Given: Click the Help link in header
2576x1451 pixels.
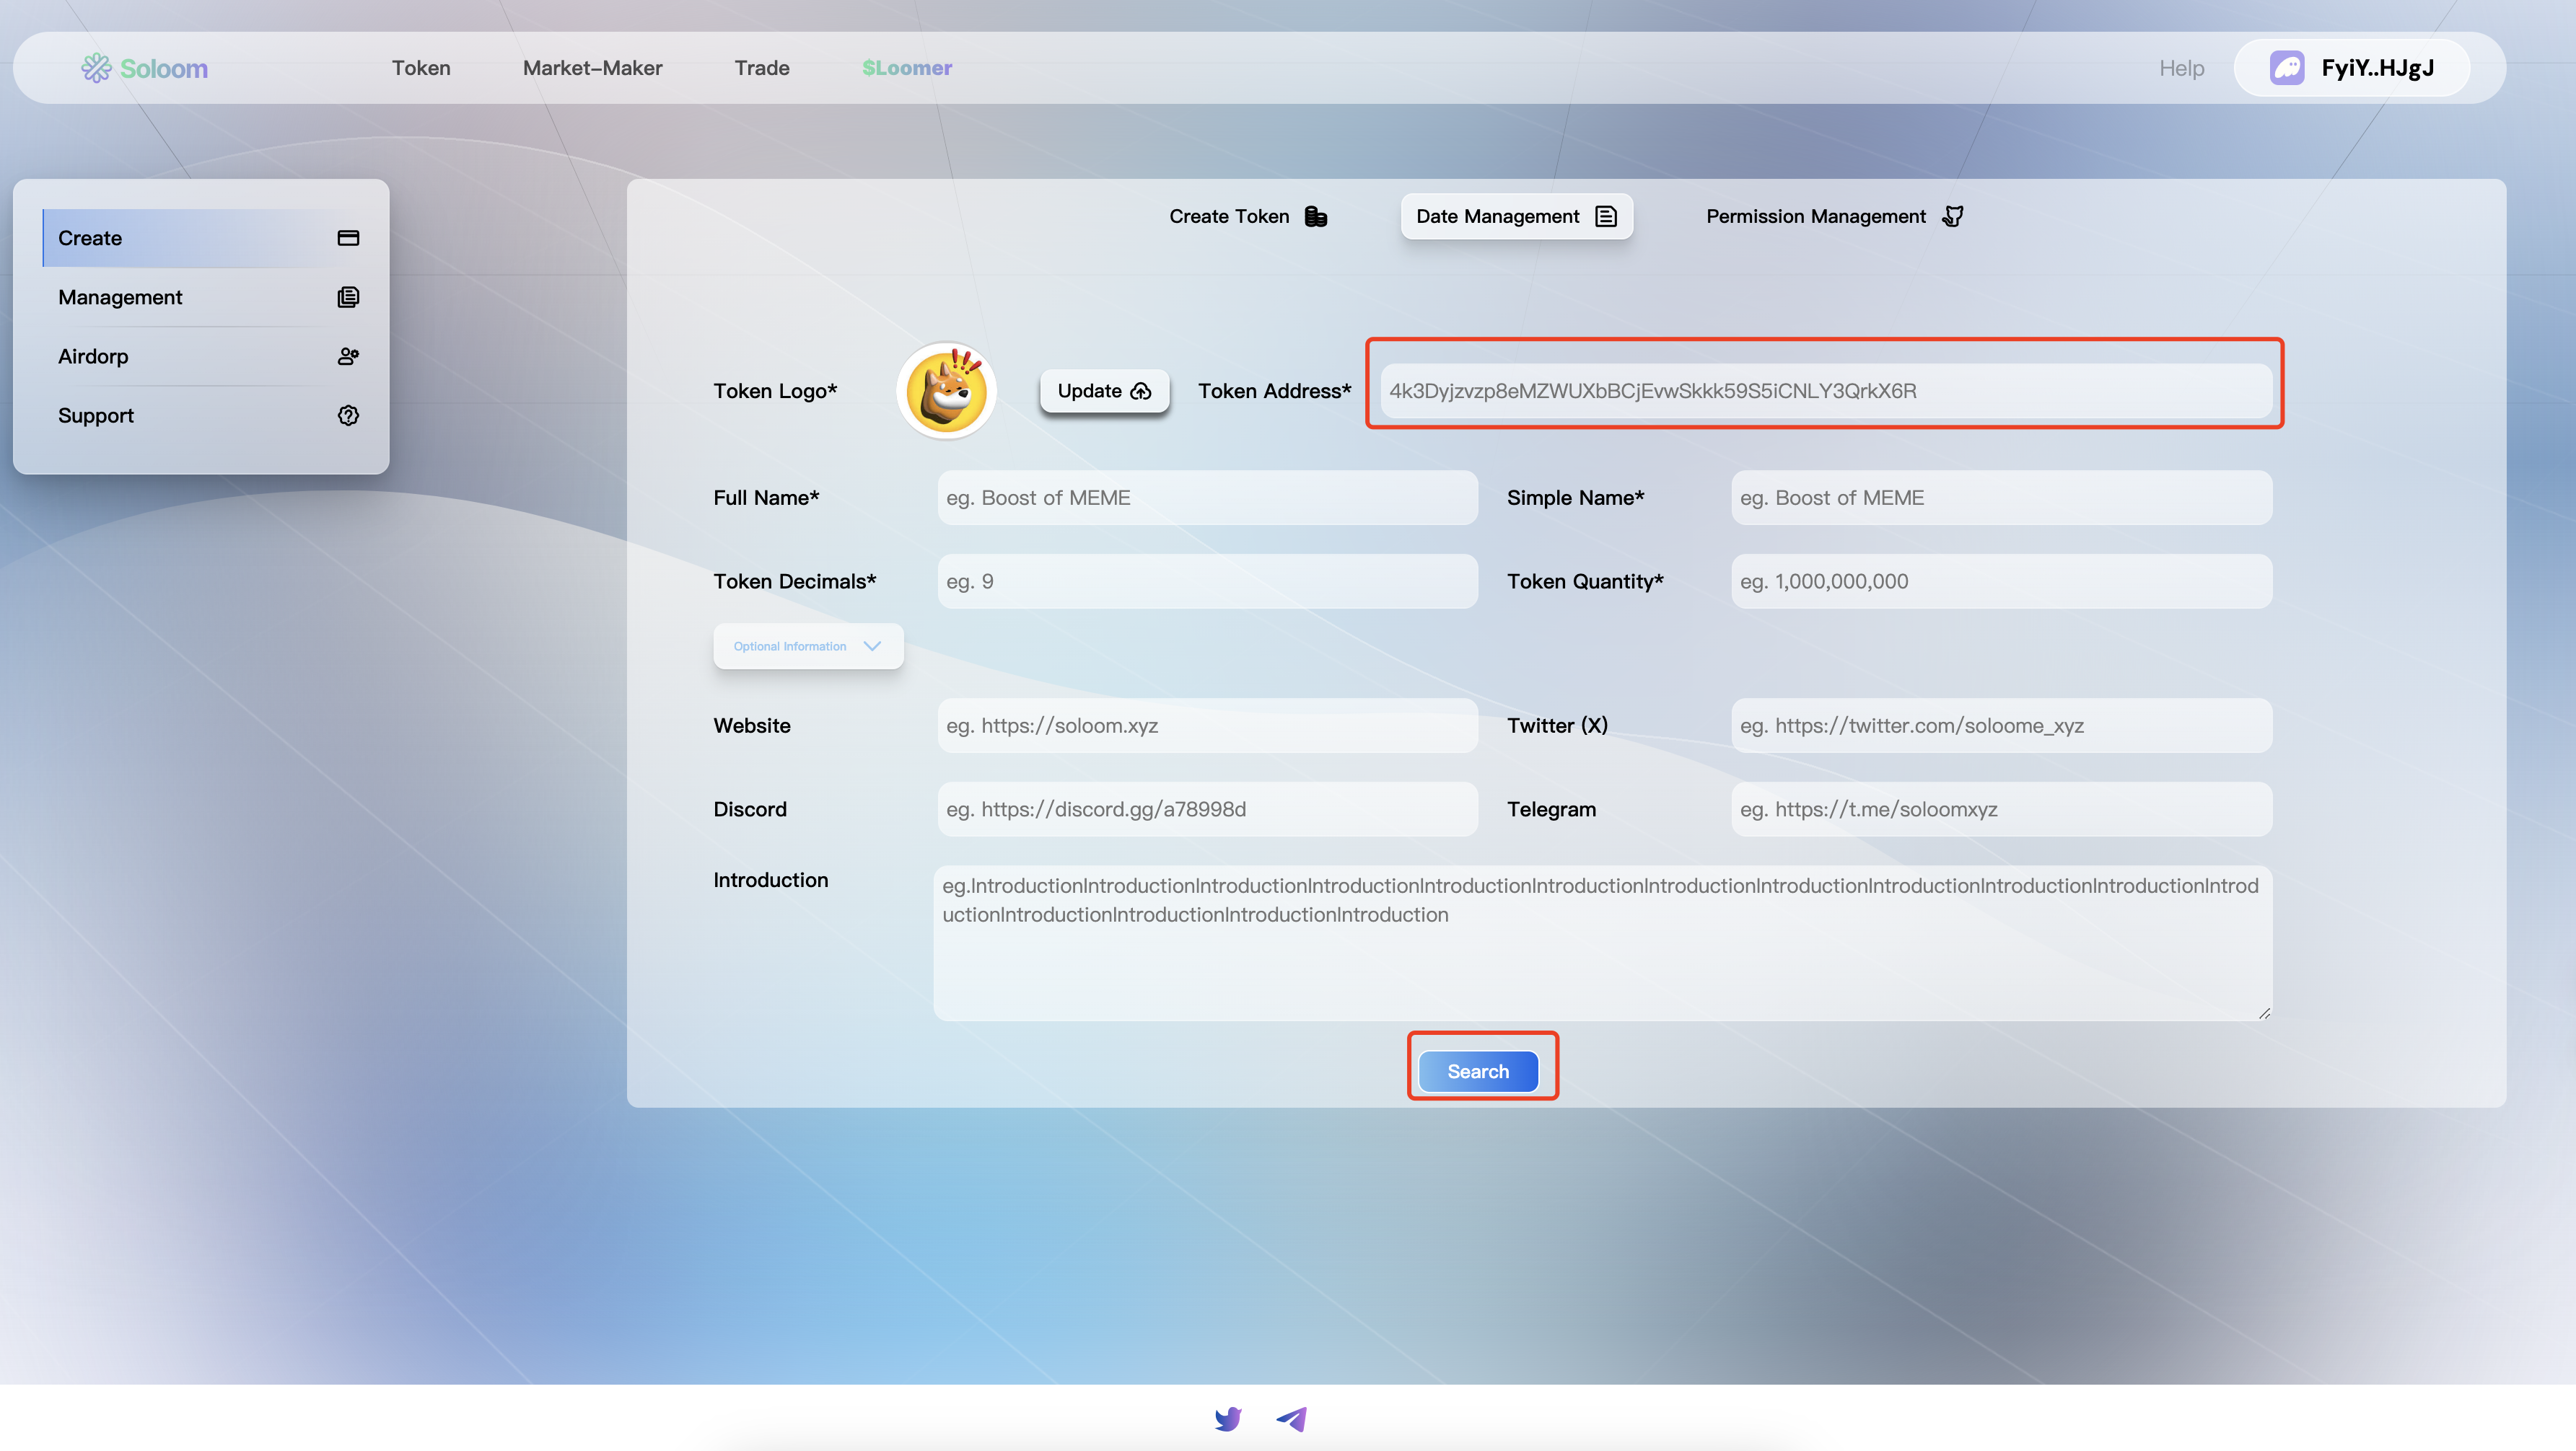Looking at the screenshot, I should [x=2181, y=68].
